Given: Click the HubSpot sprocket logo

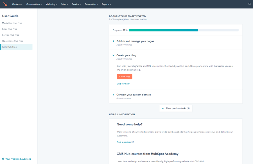Looking at the screenshot, I should tap(5, 4).
